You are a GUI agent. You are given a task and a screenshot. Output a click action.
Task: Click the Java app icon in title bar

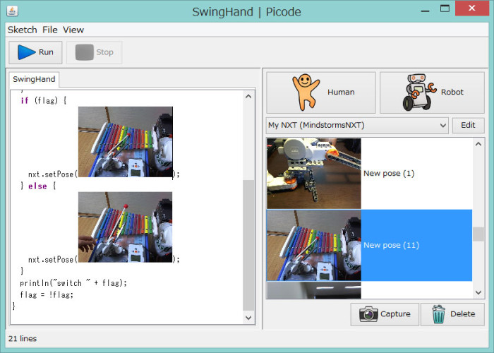point(12,12)
